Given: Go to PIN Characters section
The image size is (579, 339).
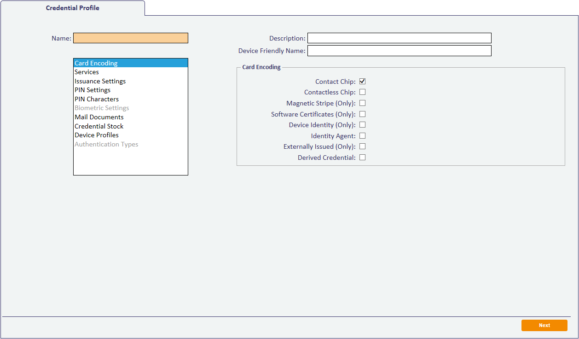Looking at the screenshot, I should click(97, 99).
